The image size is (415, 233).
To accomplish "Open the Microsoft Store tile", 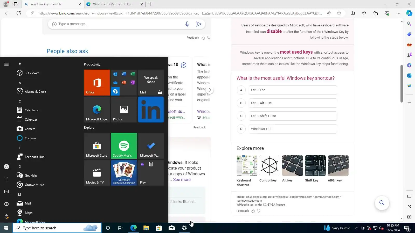I will click(97, 146).
